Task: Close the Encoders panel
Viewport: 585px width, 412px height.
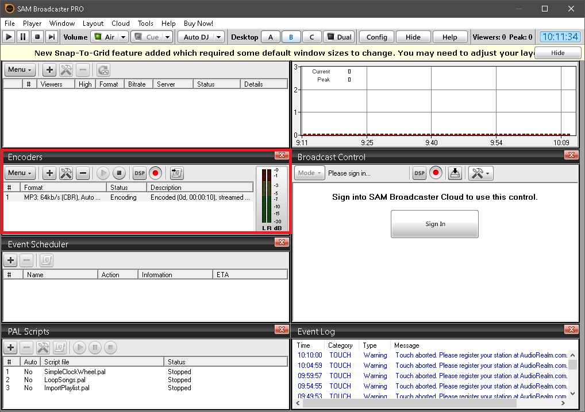Action: point(282,155)
